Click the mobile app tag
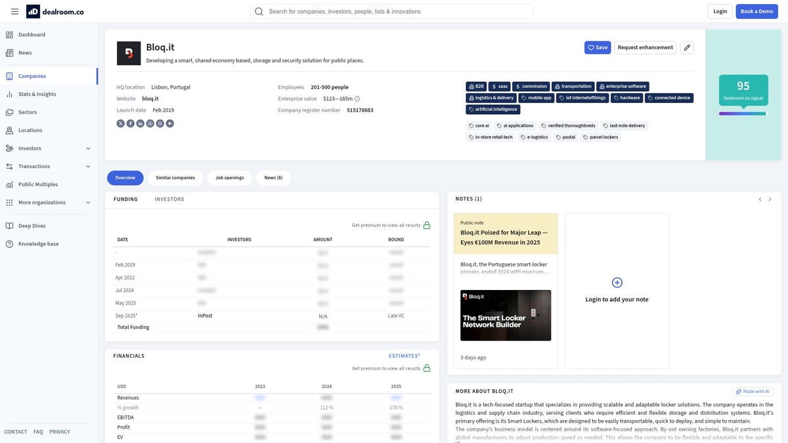Screen dimensions: 788x443 tap(536, 98)
